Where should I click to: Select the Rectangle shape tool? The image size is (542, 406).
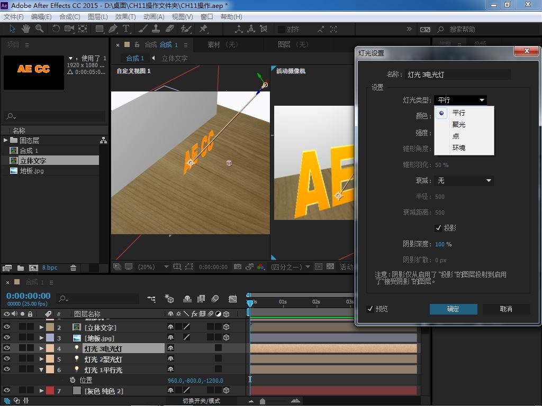tap(100, 29)
